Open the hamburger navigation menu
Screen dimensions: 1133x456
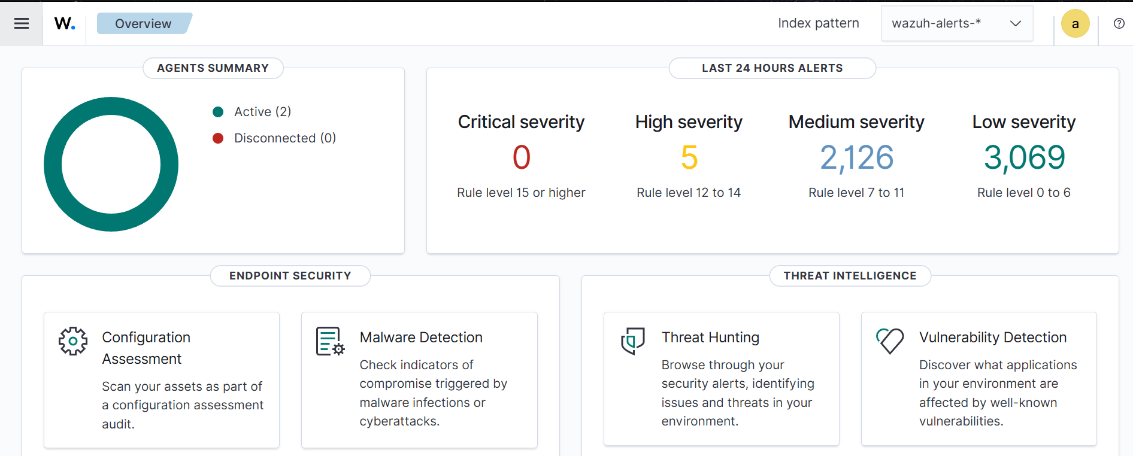(x=22, y=23)
